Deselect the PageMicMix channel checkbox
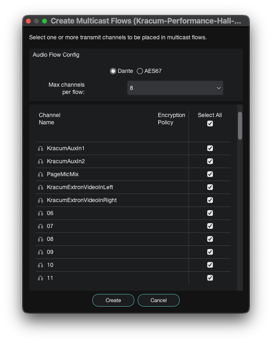272x343 pixels. 210,174
